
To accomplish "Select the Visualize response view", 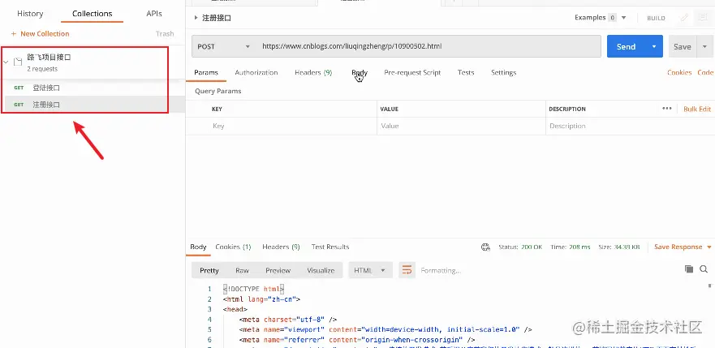I will 321,270.
